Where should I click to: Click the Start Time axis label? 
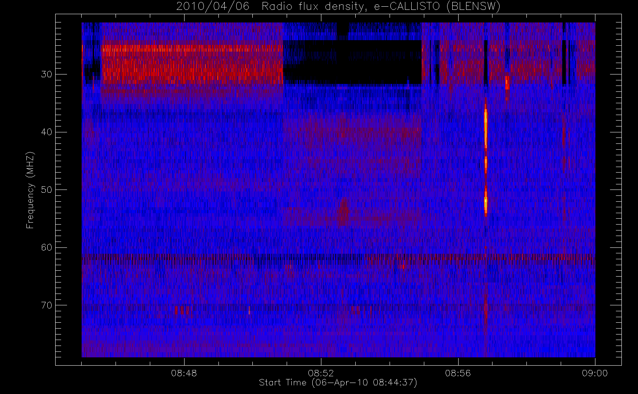[338, 383]
